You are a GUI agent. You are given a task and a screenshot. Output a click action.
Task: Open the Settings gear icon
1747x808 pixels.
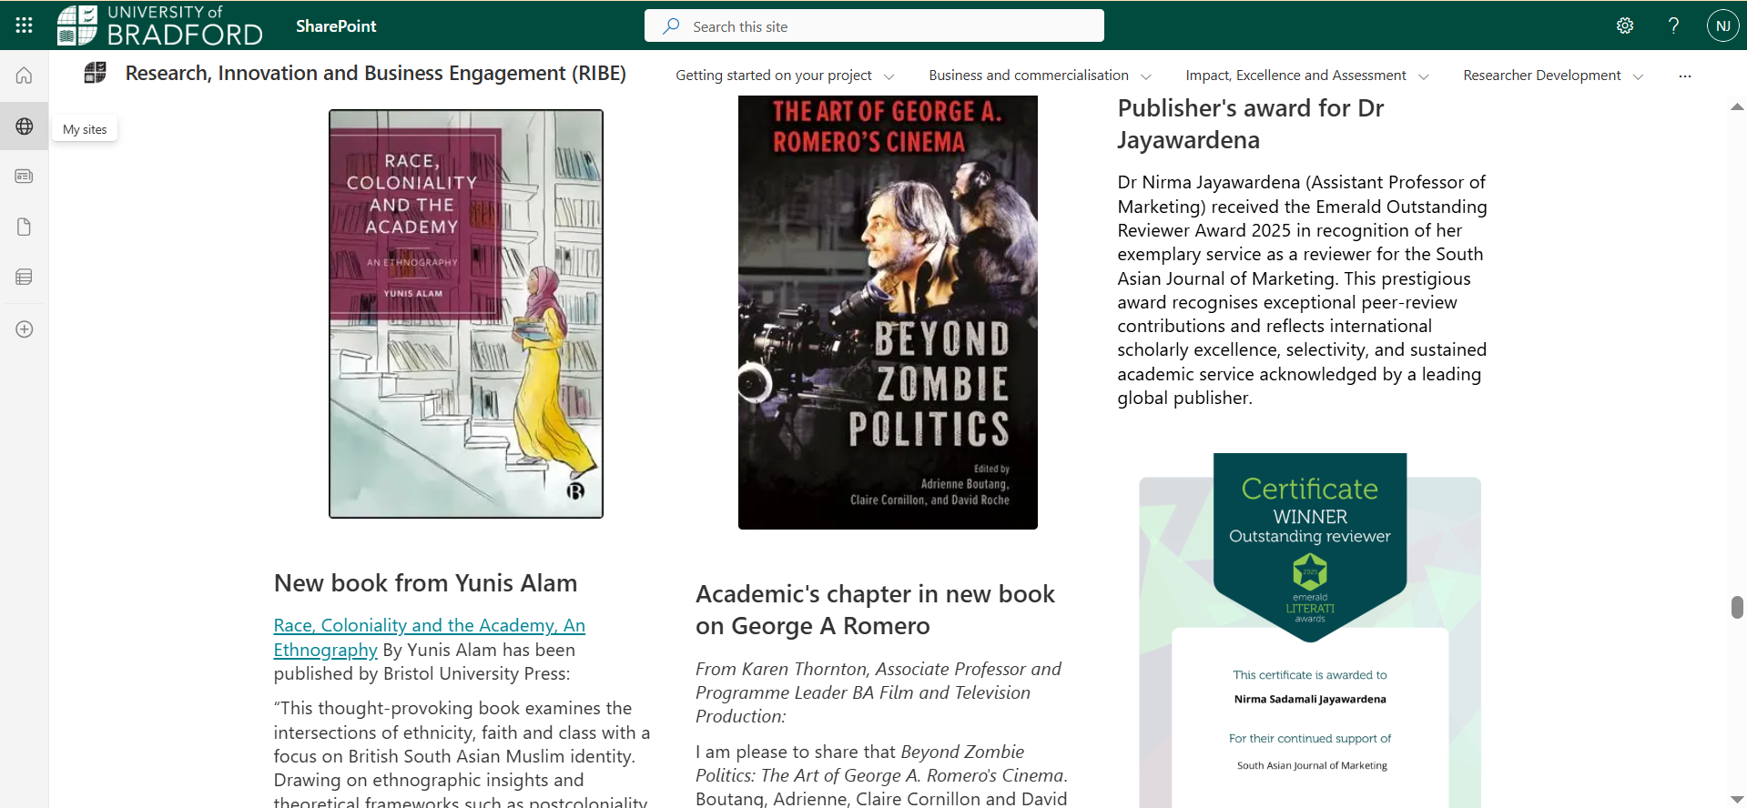1625,25
